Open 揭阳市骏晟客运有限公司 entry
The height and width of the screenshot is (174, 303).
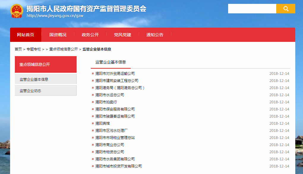pos(115,116)
